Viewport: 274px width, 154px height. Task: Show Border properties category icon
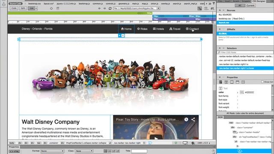232,82
